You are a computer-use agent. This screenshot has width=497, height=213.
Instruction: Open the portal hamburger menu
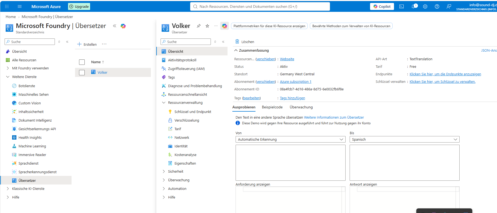[20, 6]
